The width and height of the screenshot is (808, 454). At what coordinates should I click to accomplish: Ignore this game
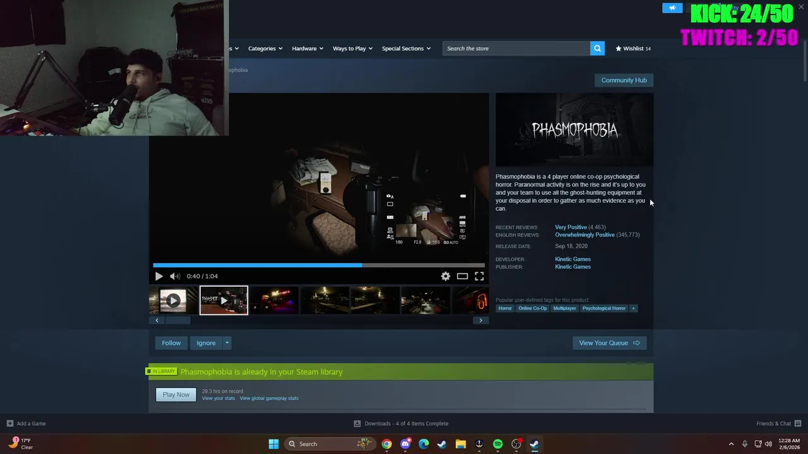(x=206, y=343)
